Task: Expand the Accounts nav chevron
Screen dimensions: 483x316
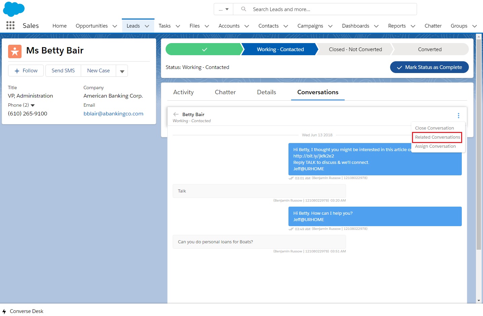Action: tap(247, 26)
